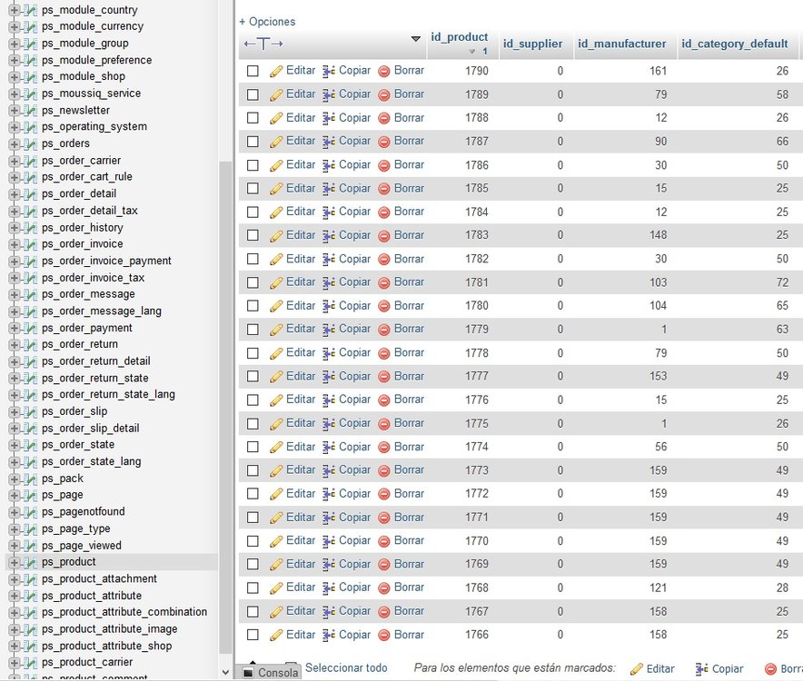Open the ps_pagenotfound table
This screenshot has height=681, width=803.
[84, 512]
